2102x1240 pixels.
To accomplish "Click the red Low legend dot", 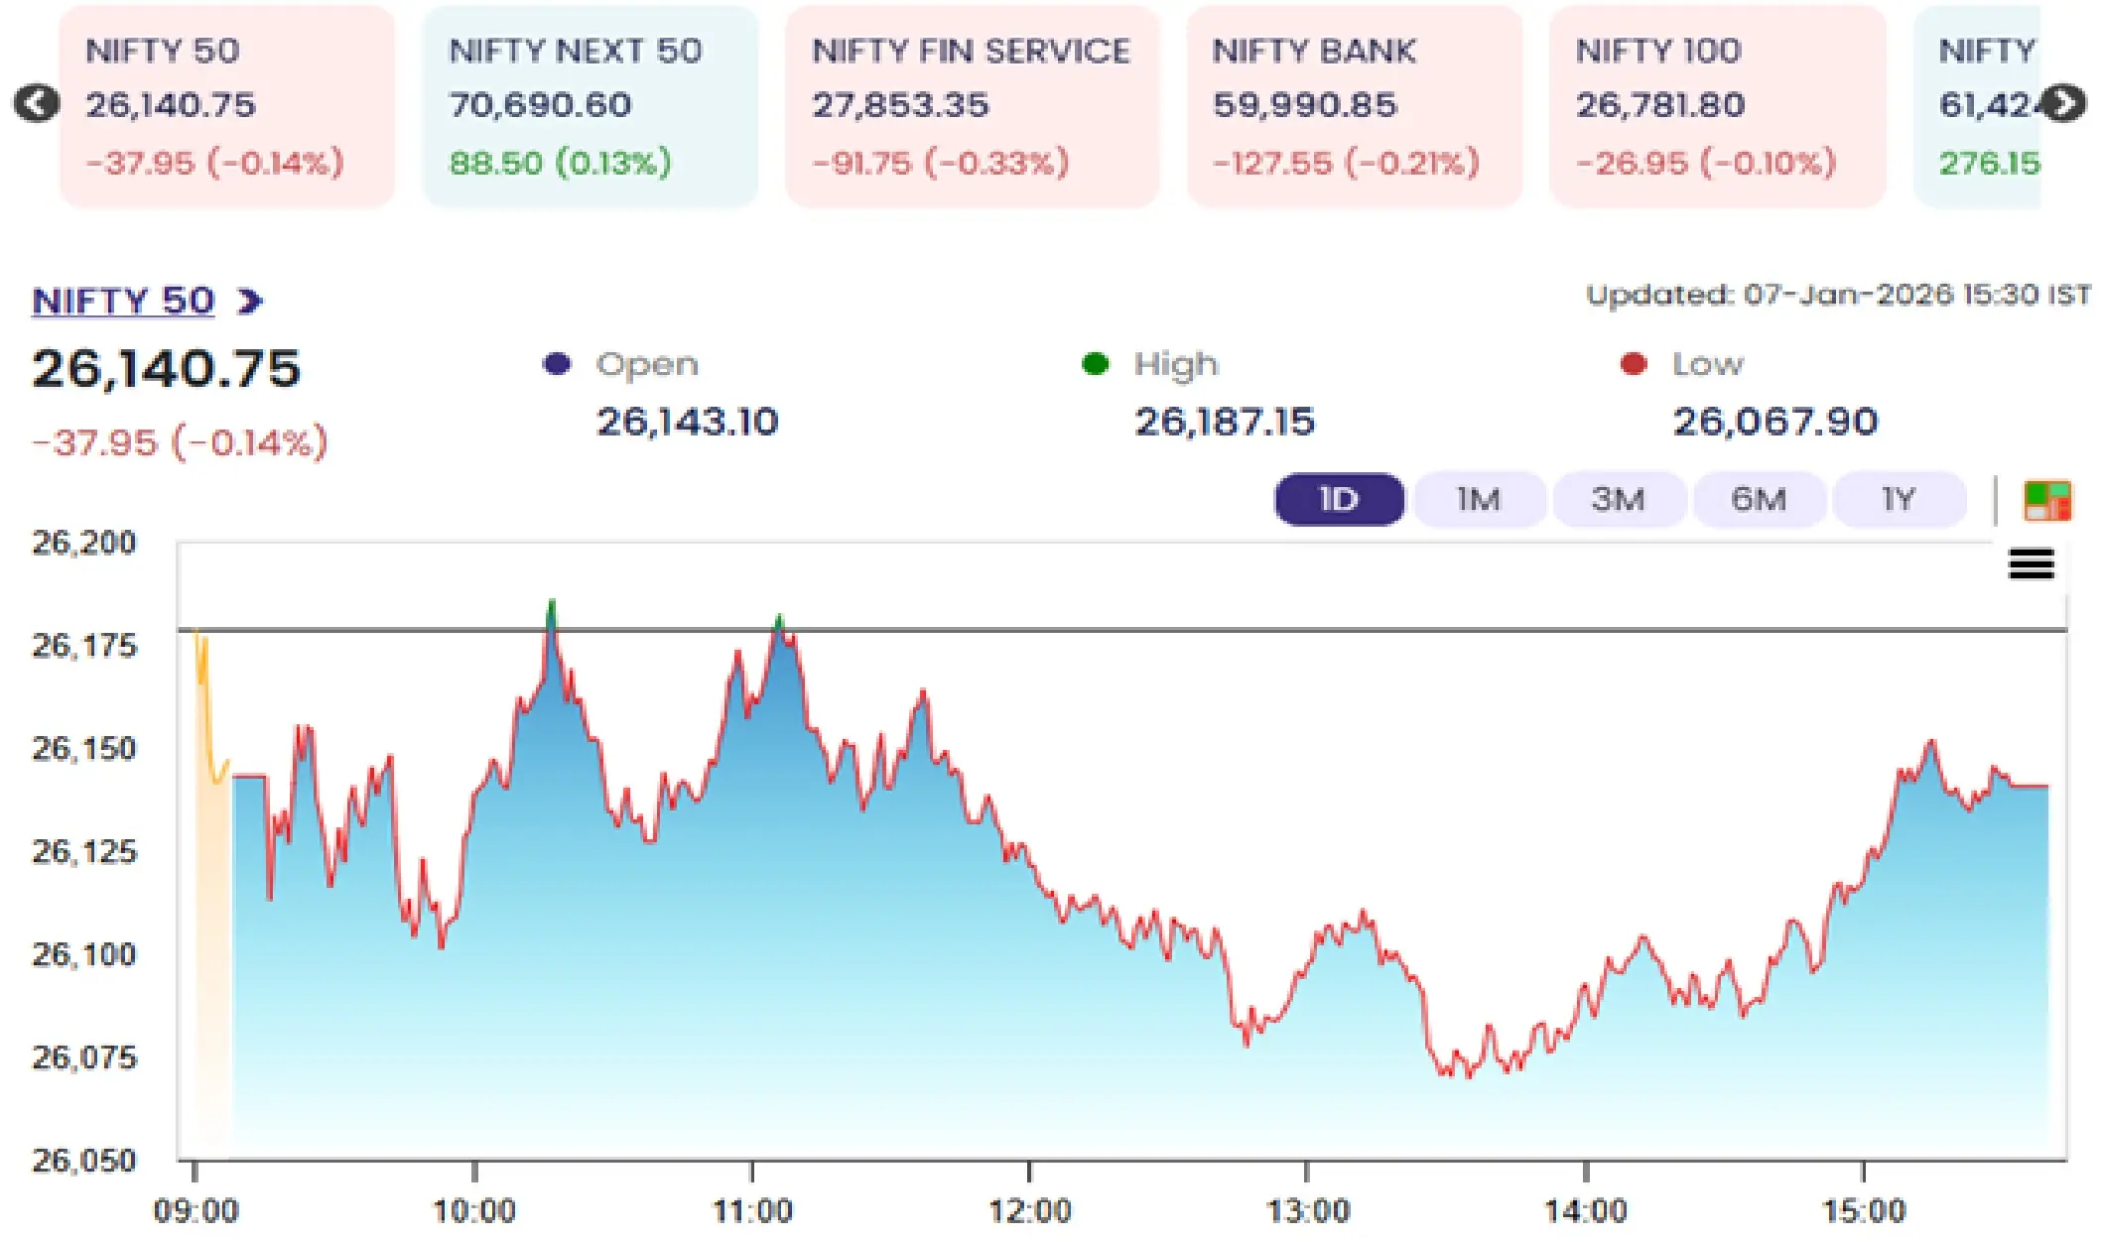I will click(x=1633, y=364).
